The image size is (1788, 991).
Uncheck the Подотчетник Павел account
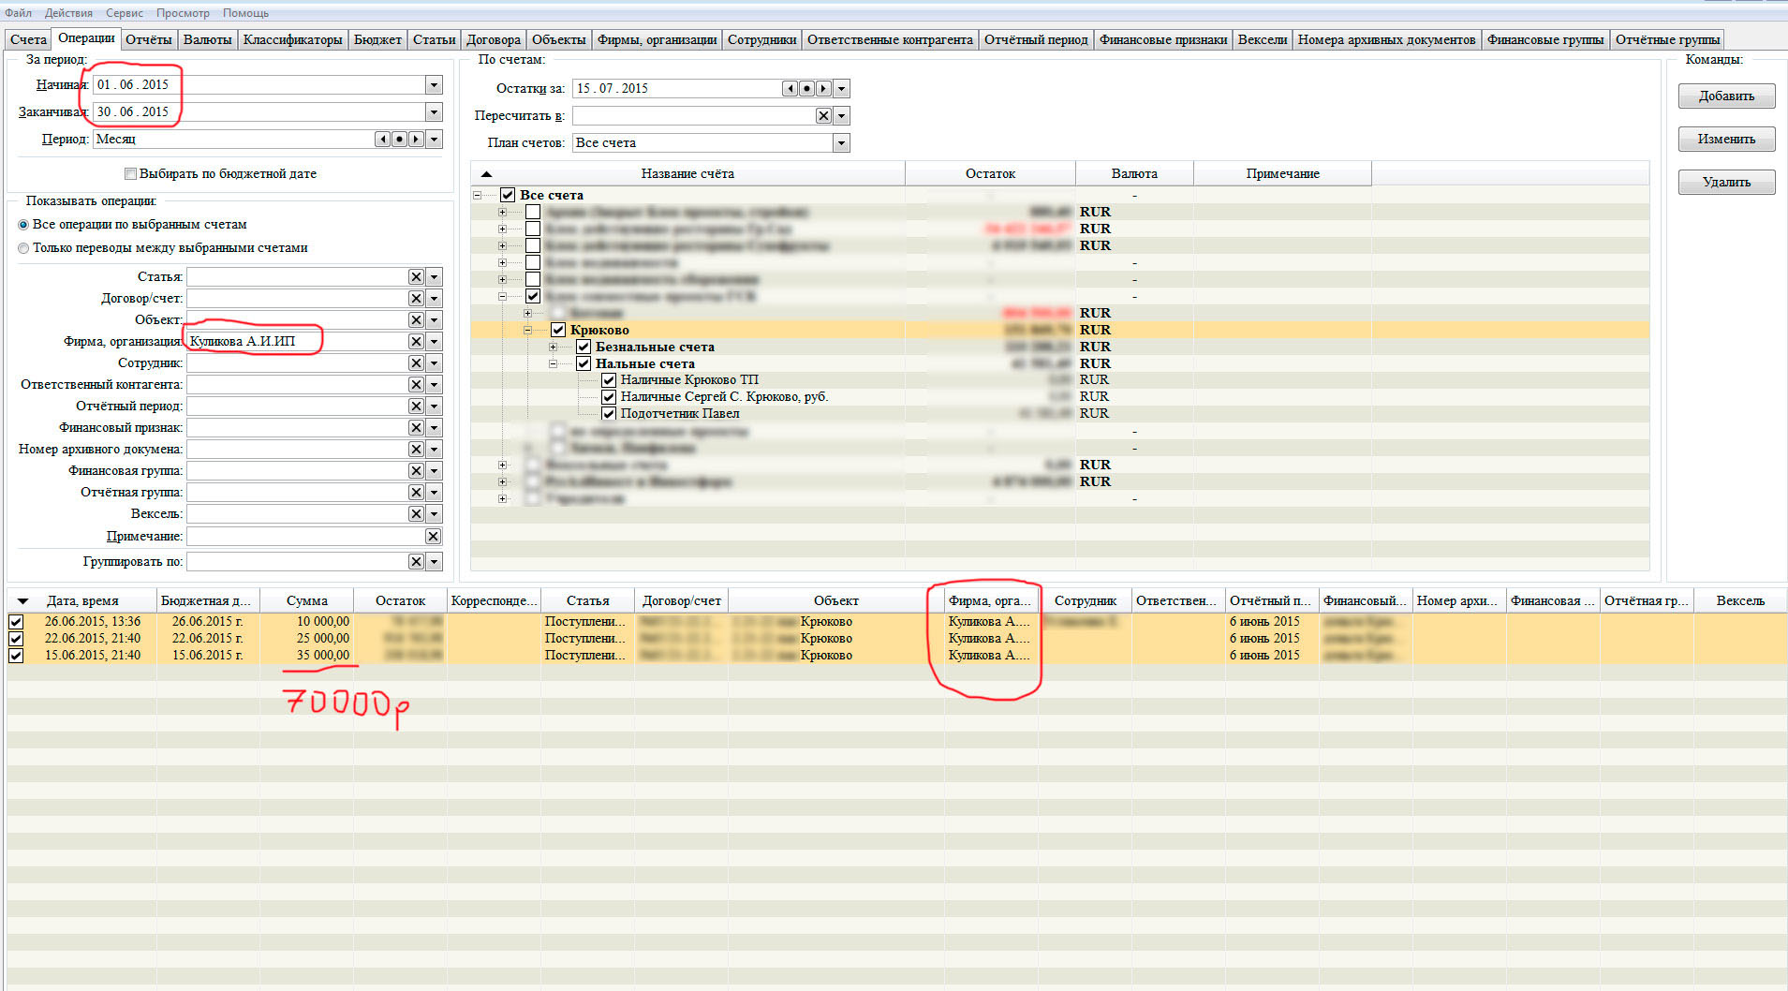[609, 414]
